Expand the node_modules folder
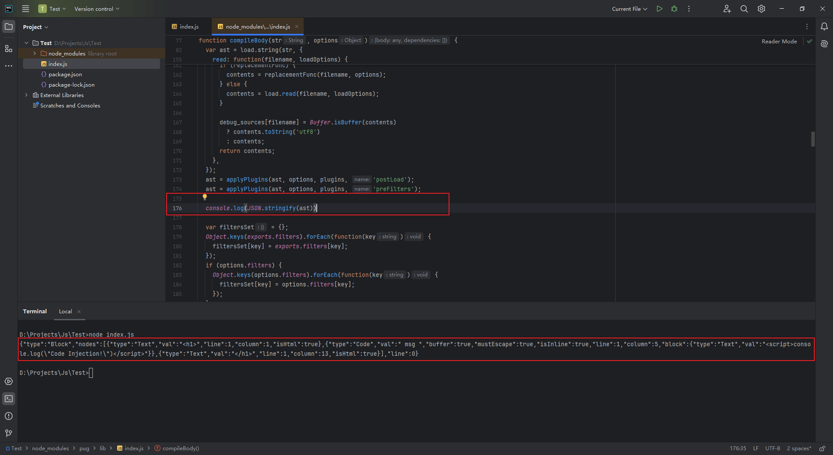The height and width of the screenshot is (455, 833). tap(35, 54)
